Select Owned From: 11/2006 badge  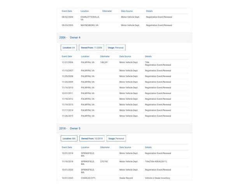click(x=91, y=48)
